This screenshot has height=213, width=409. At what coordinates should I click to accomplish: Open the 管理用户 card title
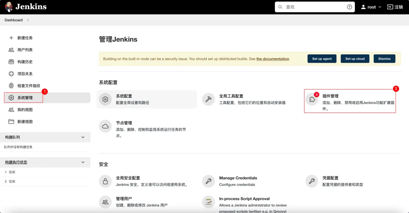pyautogui.click(x=124, y=199)
